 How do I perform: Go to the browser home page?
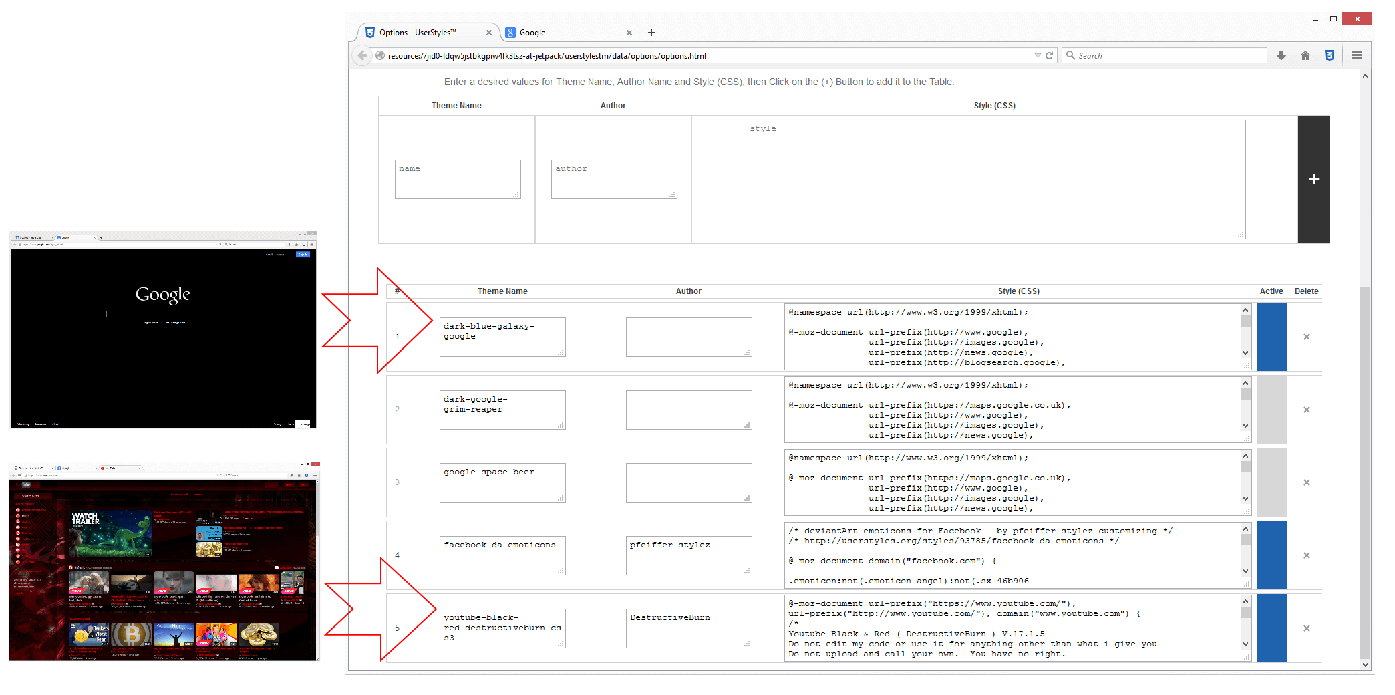(1305, 55)
